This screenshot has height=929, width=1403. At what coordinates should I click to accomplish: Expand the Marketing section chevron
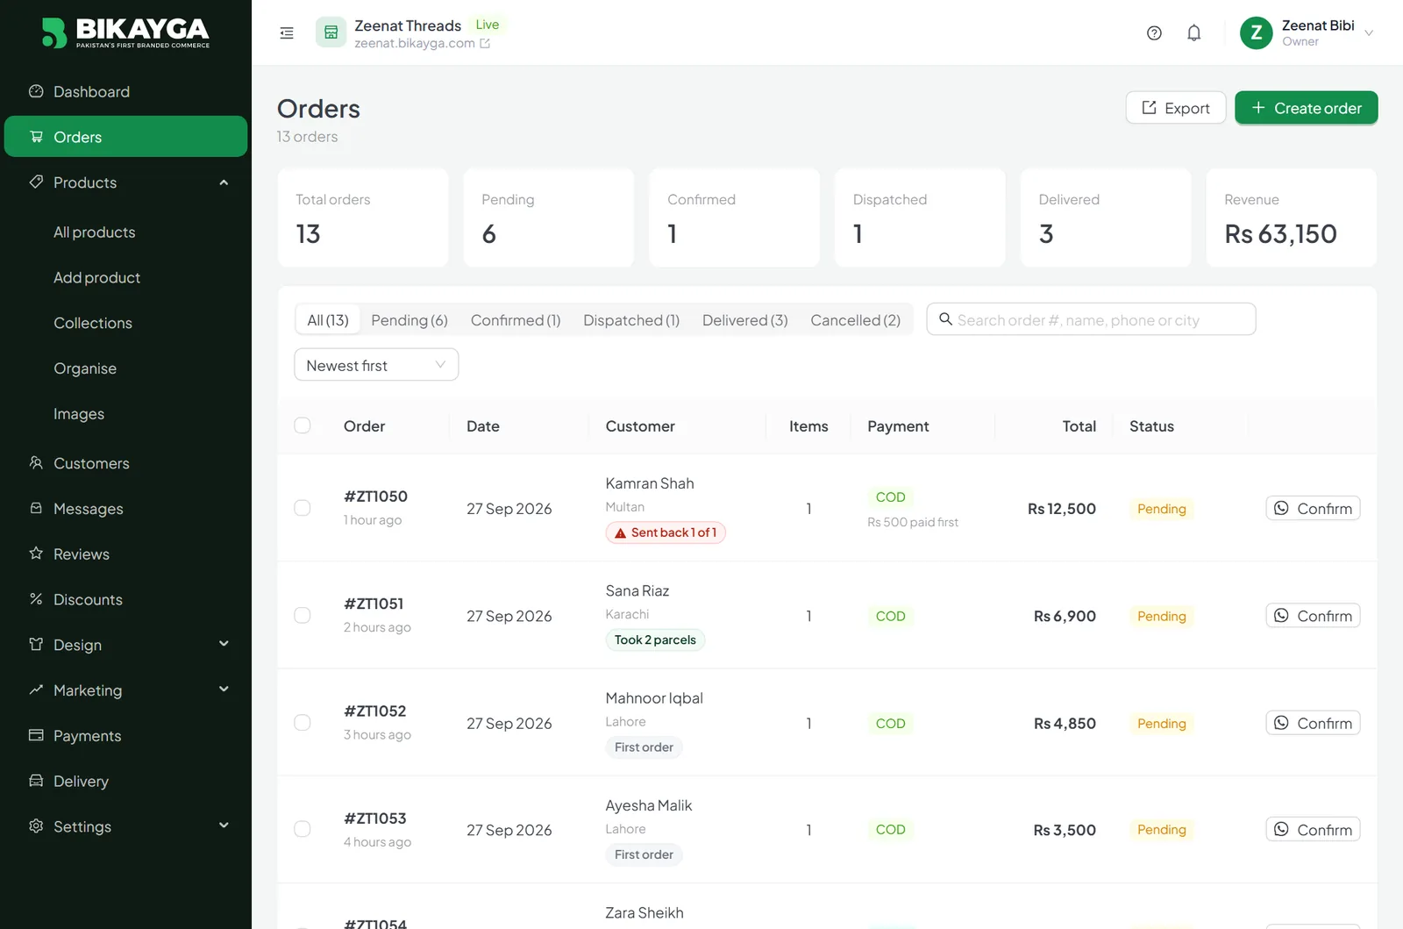click(x=224, y=690)
